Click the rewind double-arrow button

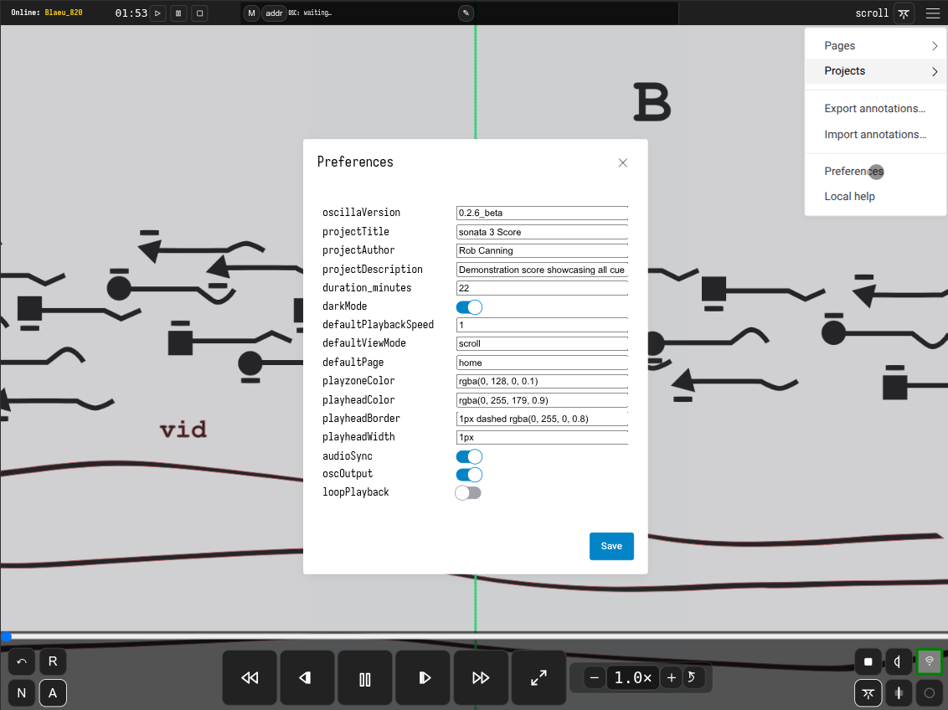250,678
